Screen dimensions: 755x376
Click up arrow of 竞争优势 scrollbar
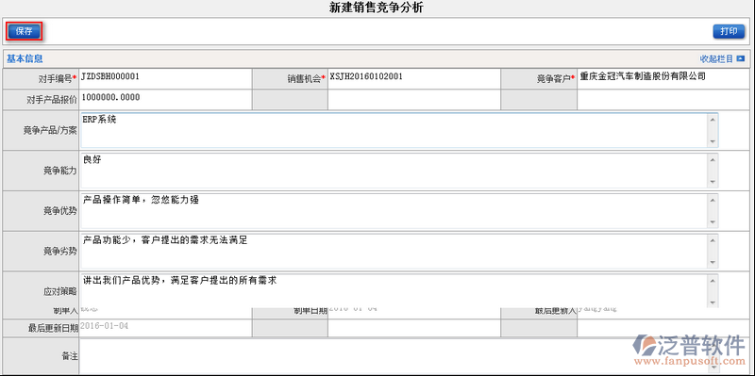click(x=713, y=200)
